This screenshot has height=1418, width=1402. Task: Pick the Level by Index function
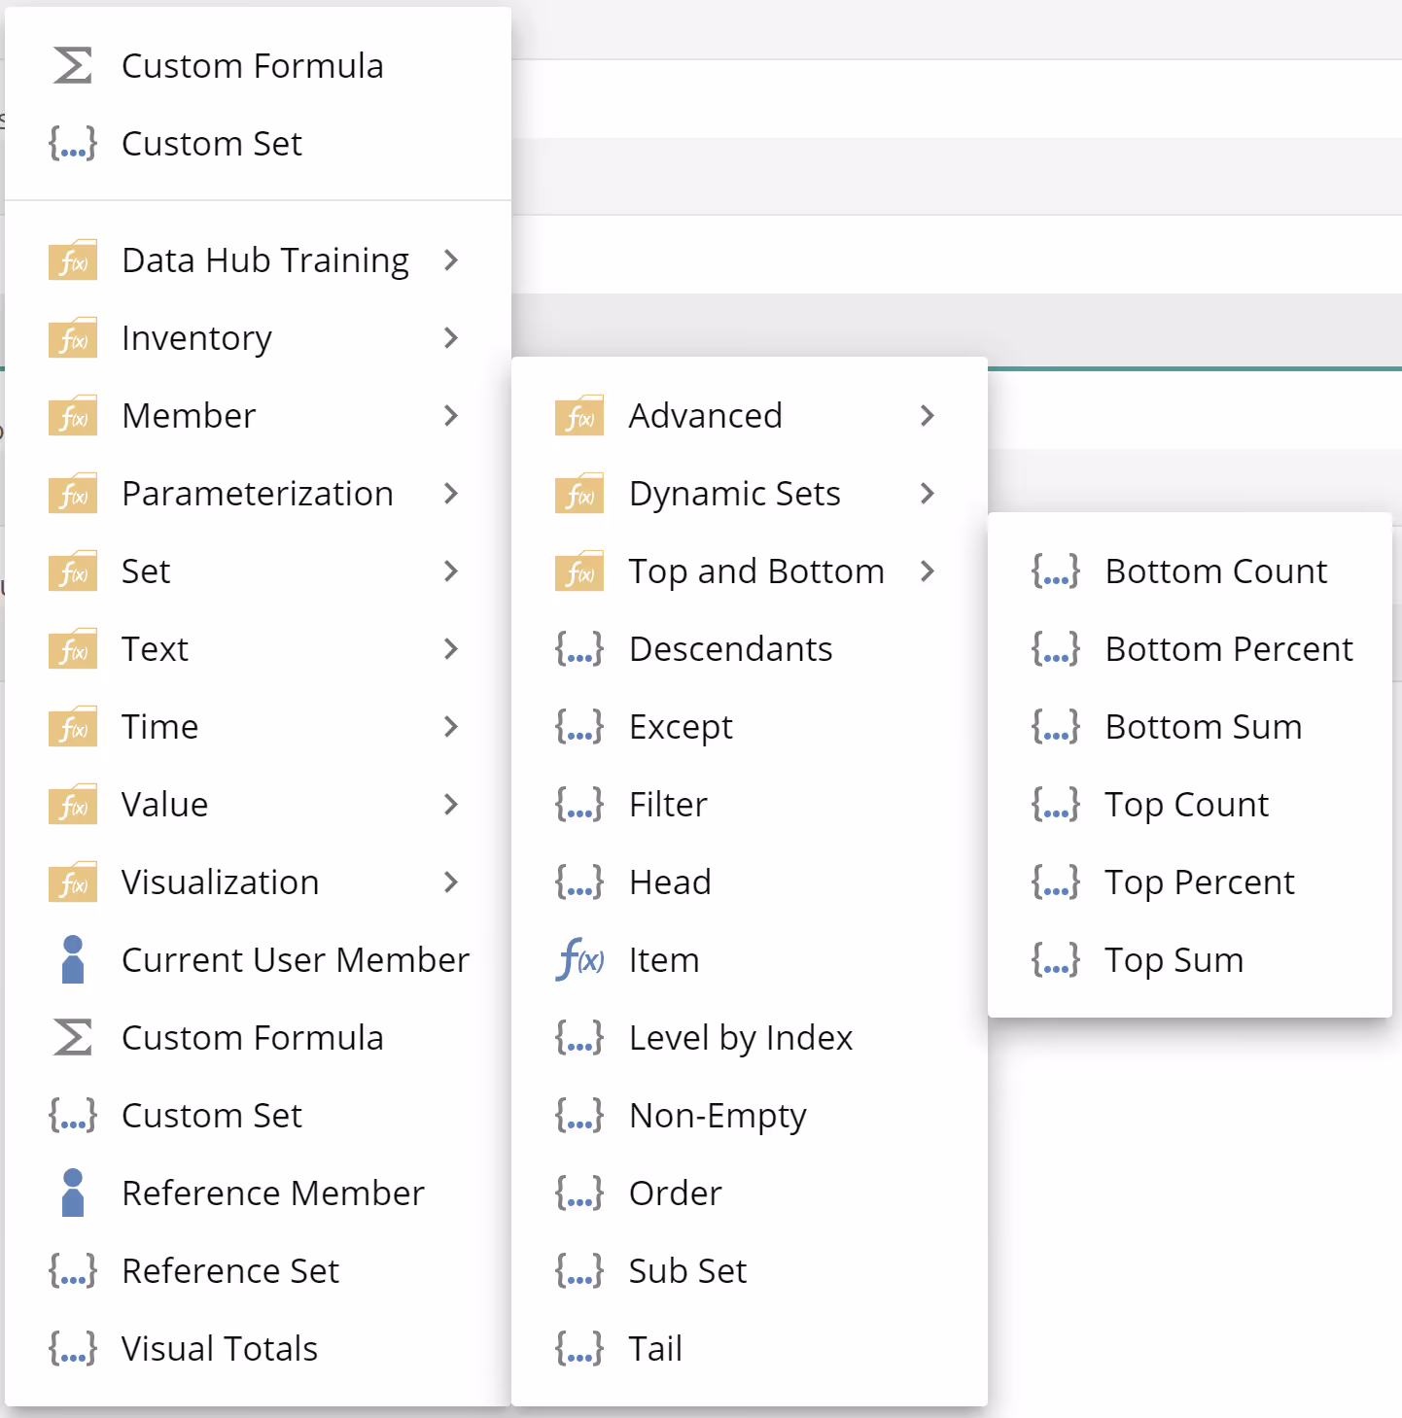(740, 1038)
